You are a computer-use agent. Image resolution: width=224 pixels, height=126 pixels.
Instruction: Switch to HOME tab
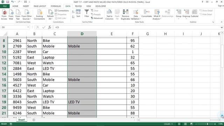15,6
